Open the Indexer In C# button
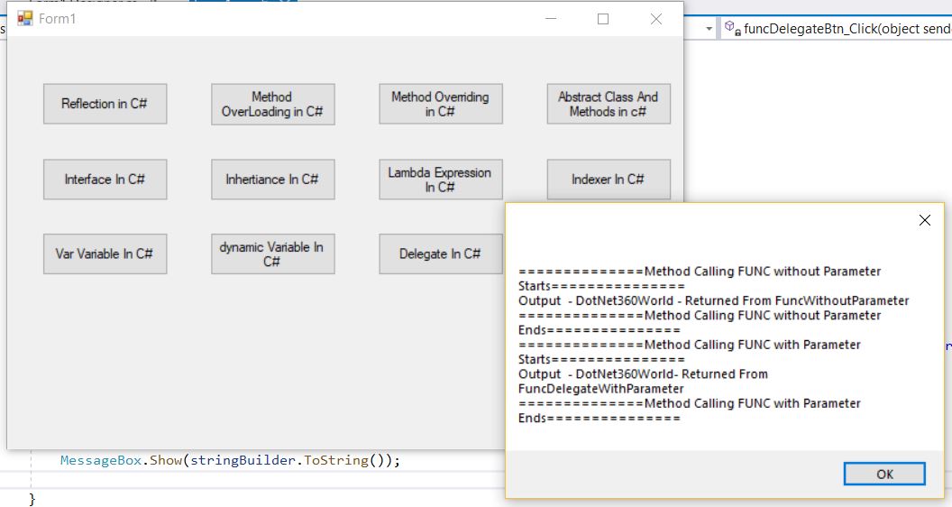The image size is (952, 507). [x=609, y=180]
